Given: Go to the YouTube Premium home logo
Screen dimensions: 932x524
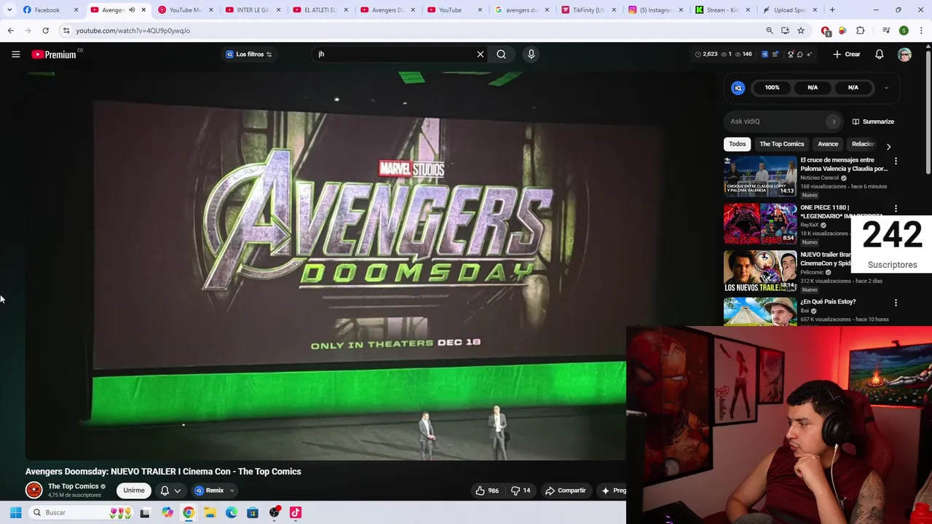Looking at the screenshot, I should tap(55, 55).
